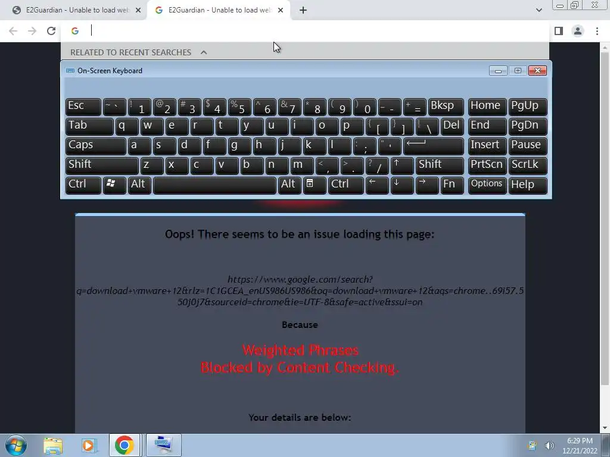610x457 pixels.
Task: Click the Tab key
Action: [x=89, y=126]
